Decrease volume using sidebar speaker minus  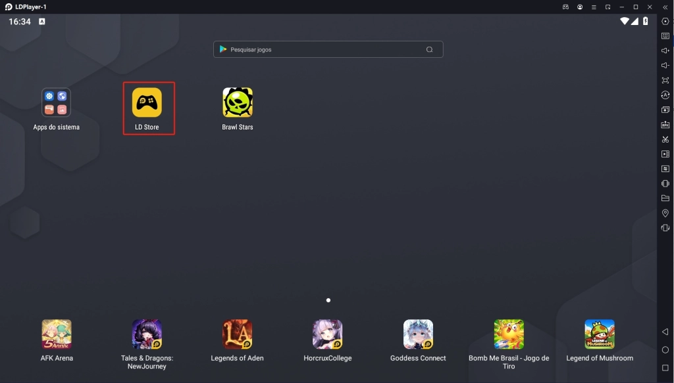(665, 66)
